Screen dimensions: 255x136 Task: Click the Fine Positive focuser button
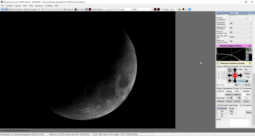click(237, 101)
